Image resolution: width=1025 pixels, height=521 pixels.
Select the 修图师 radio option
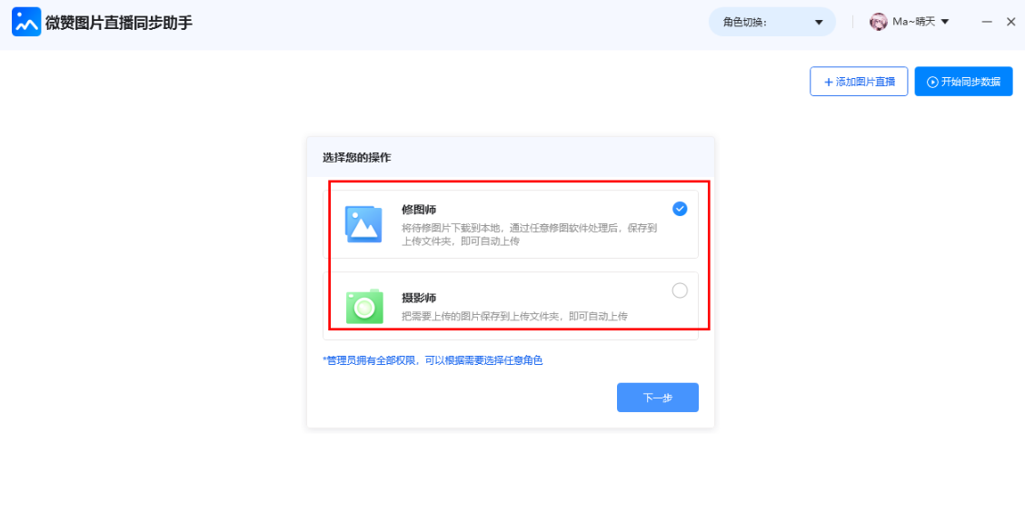(680, 209)
